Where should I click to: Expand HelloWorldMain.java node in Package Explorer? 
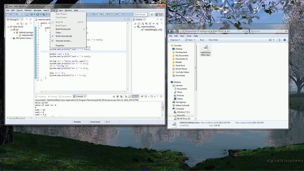point(17,35)
